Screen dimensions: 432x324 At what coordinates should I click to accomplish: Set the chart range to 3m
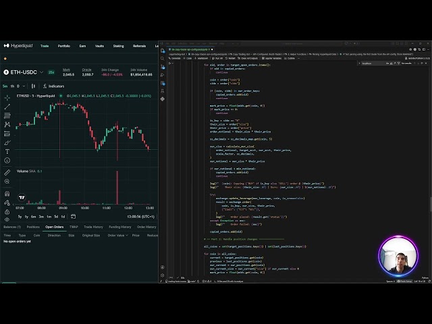coord(41,217)
